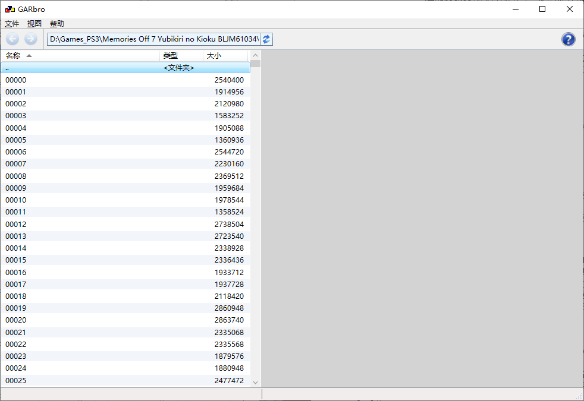
Task: Open the 帮助 menu
Action: point(57,24)
